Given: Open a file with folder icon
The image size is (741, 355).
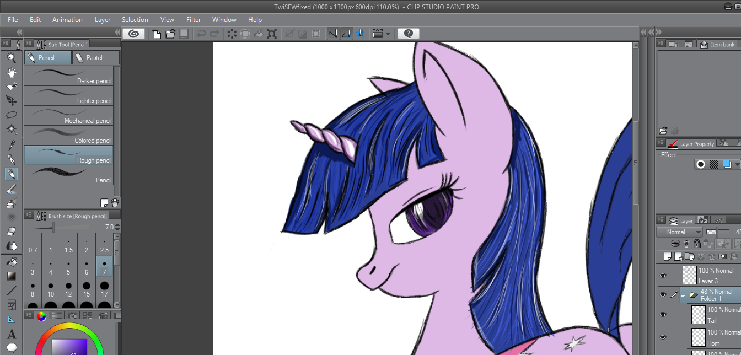Looking at the screenshot, I should point(170,34).
